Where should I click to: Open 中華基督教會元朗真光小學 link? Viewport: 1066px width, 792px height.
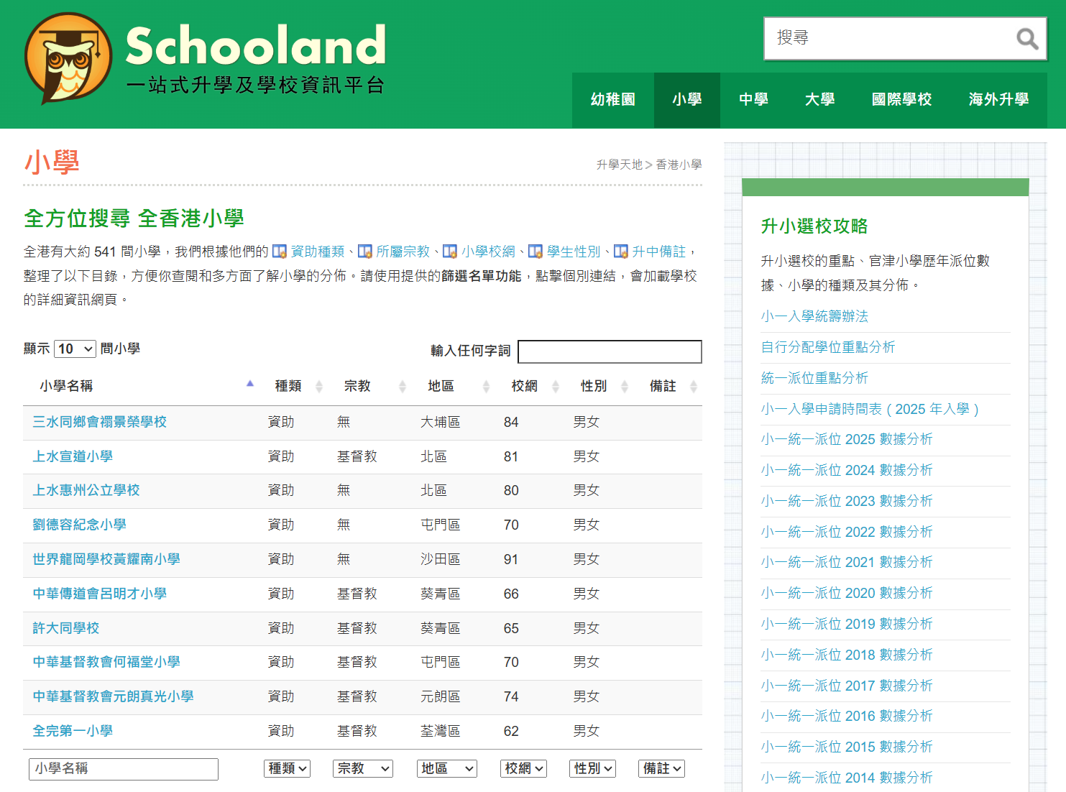pos(113,696)
